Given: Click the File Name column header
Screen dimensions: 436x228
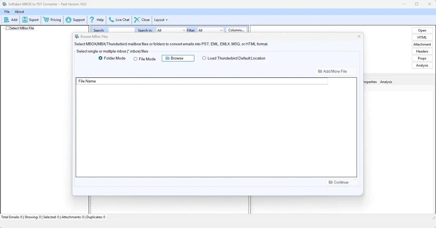Looking at the screenshot, I should pyautogui.click(x=202, y=81).
